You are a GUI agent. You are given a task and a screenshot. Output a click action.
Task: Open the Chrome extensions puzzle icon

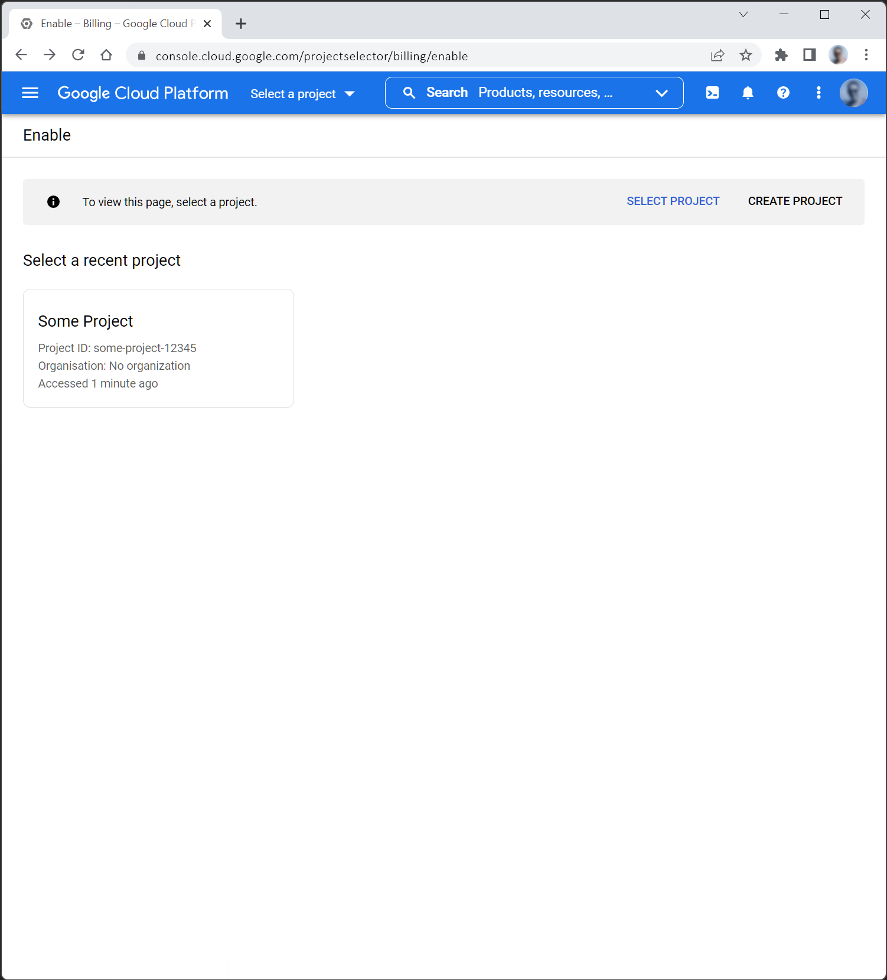781,56
